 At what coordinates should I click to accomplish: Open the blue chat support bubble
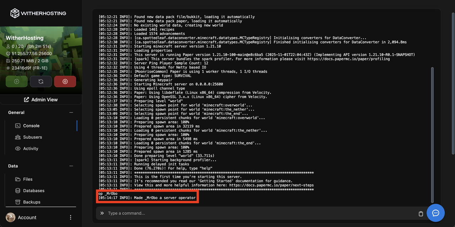(x=435, y=213)
